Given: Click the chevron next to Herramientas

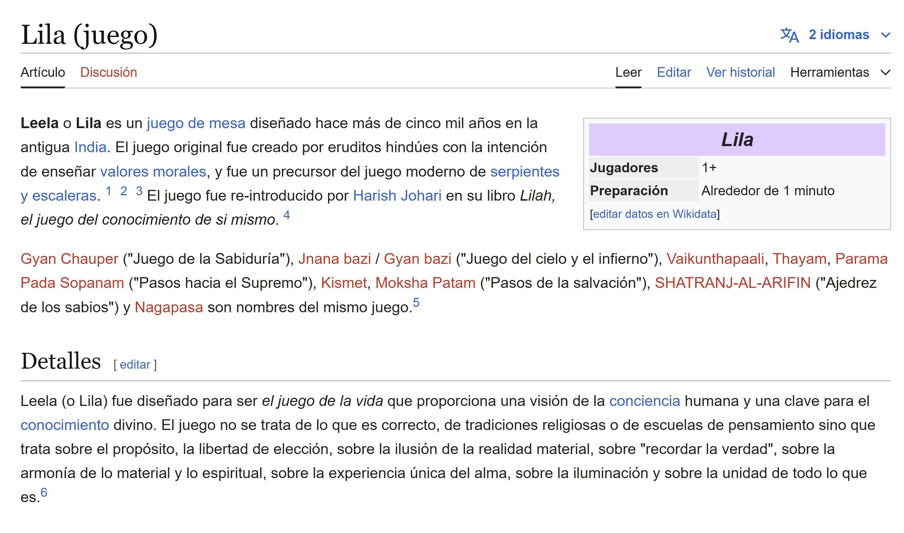Looking at the screenshot, I should (x=885, y=73).
